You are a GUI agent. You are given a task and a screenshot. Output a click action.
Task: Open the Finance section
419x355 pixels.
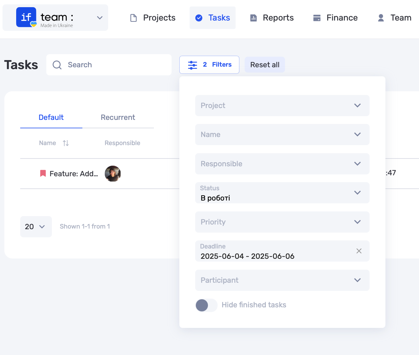335,18
